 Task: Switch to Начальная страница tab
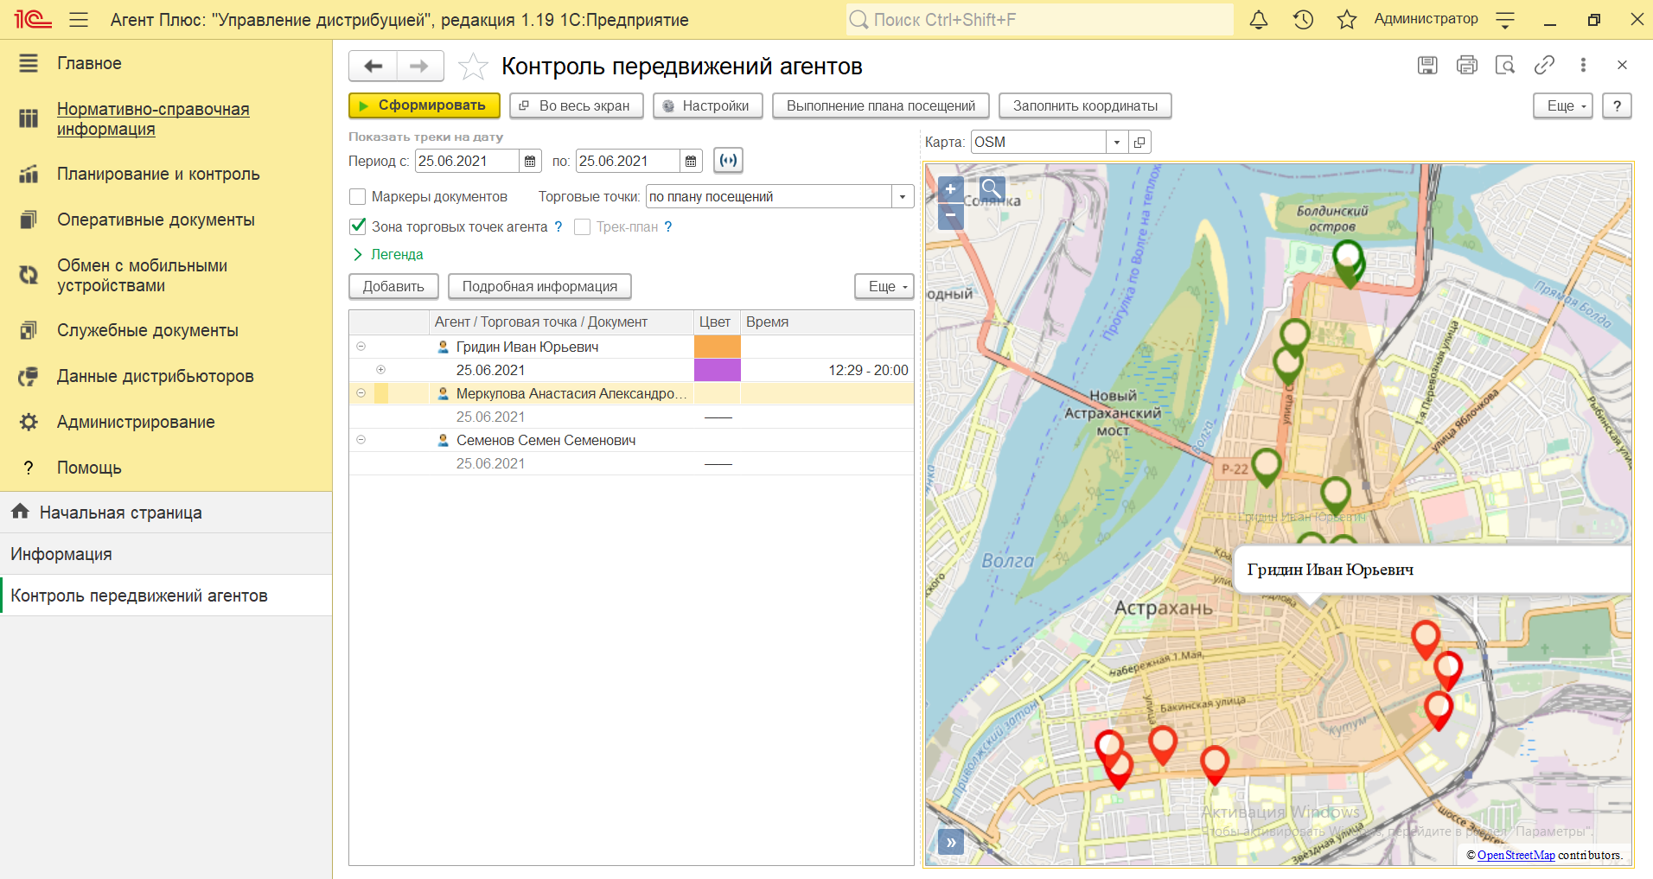click(x=166, y=513)
